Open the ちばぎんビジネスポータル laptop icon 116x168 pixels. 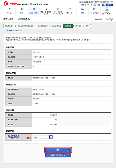click(x=107, y=9)
